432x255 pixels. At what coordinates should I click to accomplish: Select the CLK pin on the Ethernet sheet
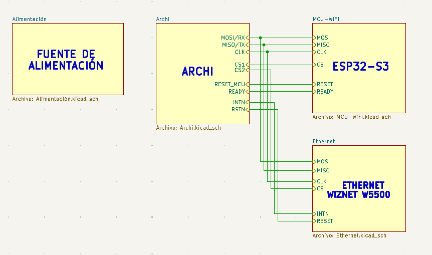320,181
